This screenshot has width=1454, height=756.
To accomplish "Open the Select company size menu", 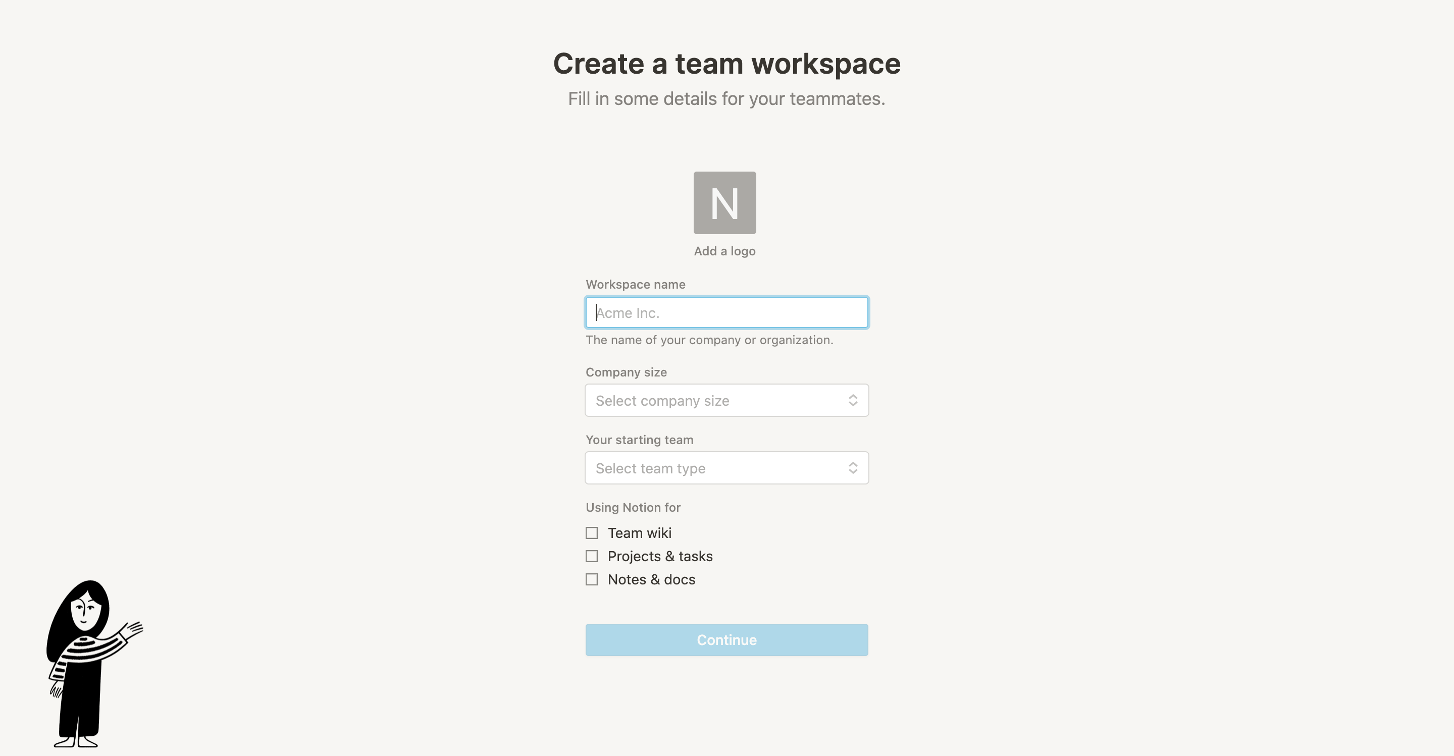I will [x=726, y=400].
